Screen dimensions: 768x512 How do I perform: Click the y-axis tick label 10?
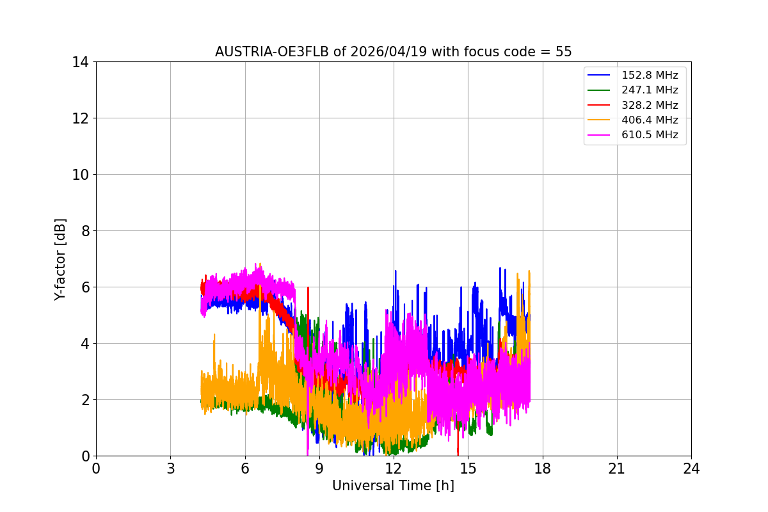tap(81, 175)
